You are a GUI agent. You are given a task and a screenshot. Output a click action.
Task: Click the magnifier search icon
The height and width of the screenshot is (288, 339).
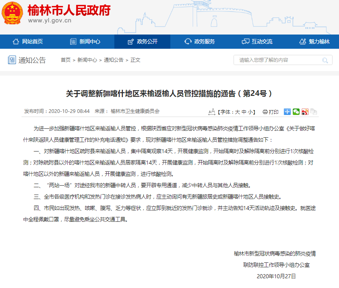pos(325,60)
